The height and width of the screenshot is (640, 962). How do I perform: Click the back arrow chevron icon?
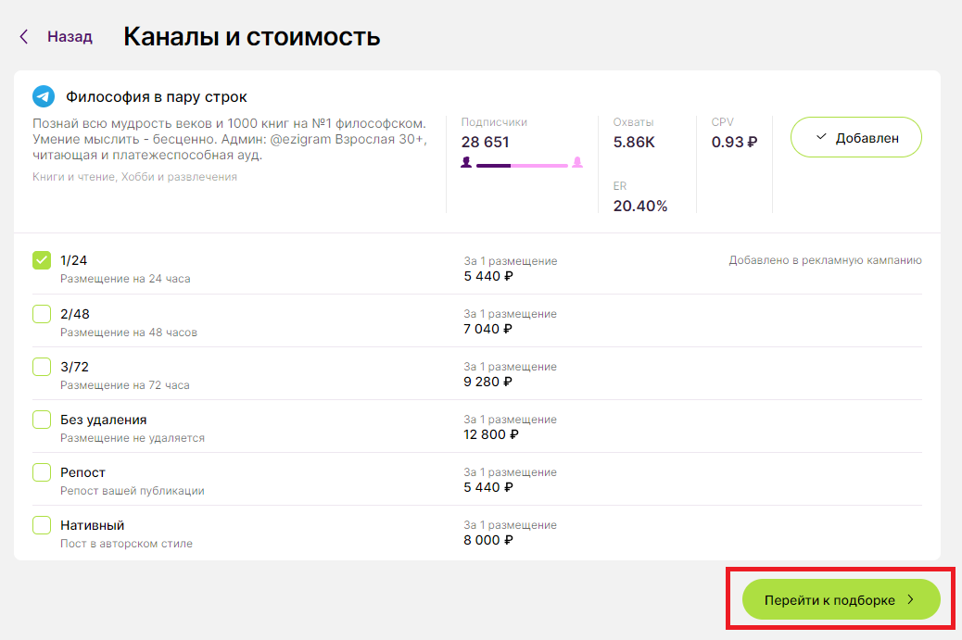[22, 36]
